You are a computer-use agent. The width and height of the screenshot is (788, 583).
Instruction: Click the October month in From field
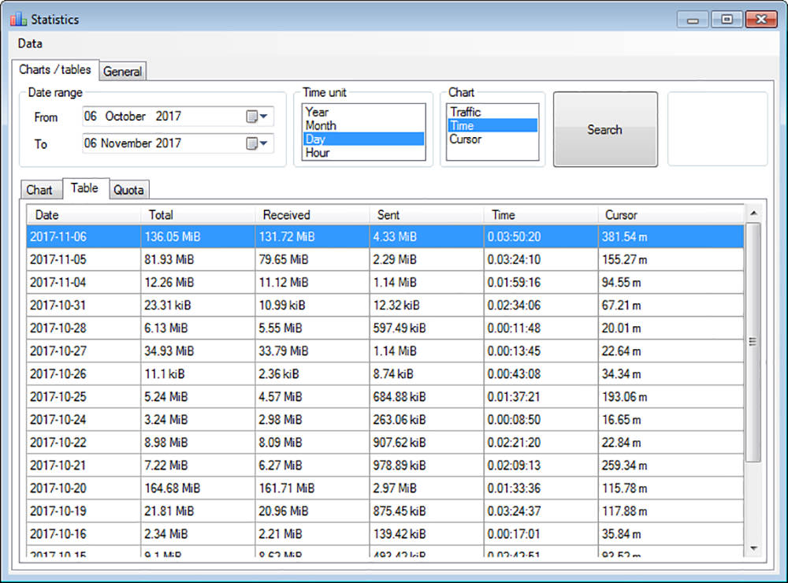click(x=125, y=117)
